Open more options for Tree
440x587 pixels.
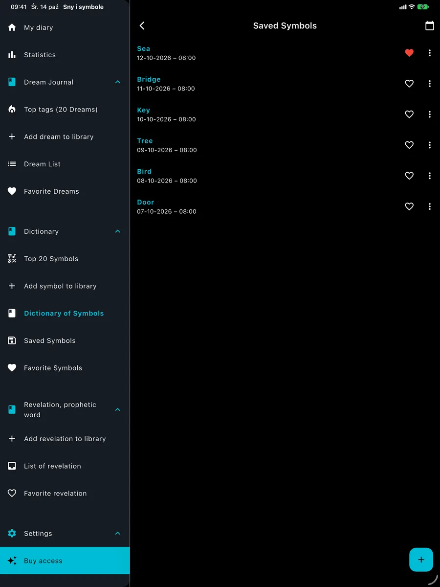pyautogui.click(x=430, y=145)
